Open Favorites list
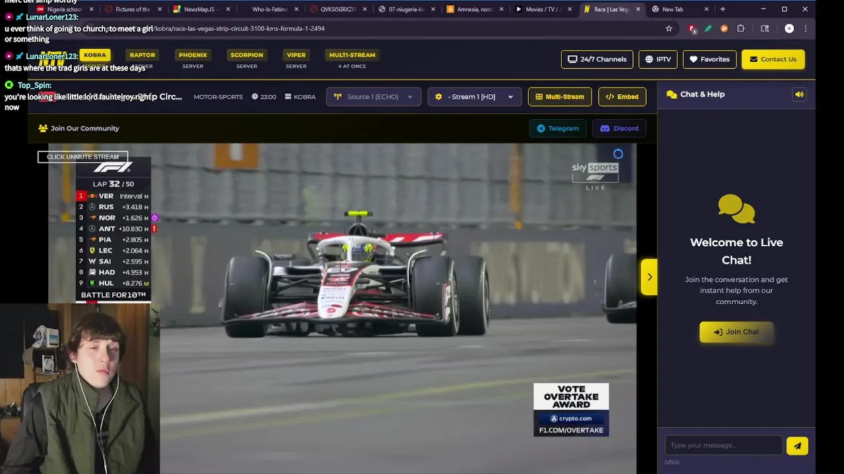This screenshot has width=844, height=474. pos(709,59)
